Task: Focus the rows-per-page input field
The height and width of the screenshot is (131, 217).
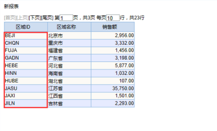Action: 113,18
